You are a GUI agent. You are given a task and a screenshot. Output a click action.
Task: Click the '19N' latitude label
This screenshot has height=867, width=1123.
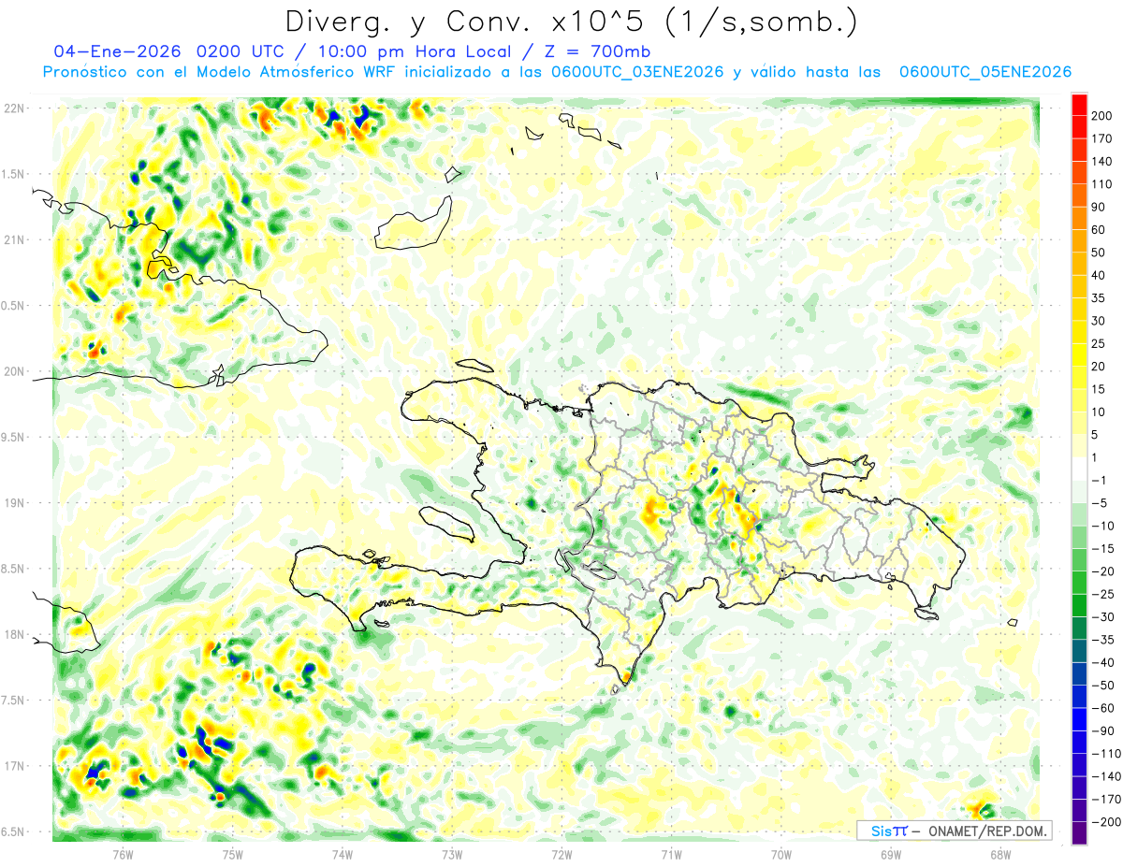coord(14,503)
